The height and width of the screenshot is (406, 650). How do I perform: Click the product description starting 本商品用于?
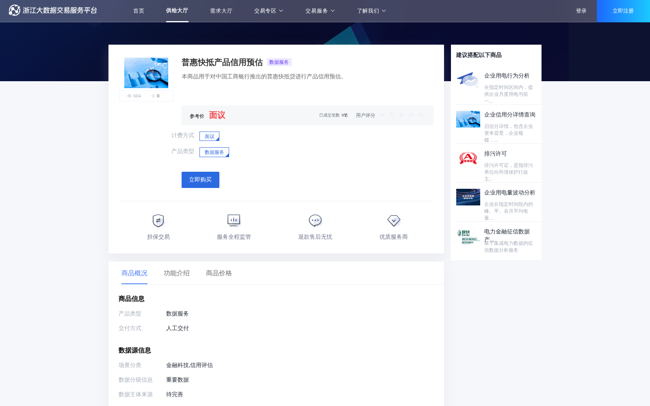[x=264, y=76]
